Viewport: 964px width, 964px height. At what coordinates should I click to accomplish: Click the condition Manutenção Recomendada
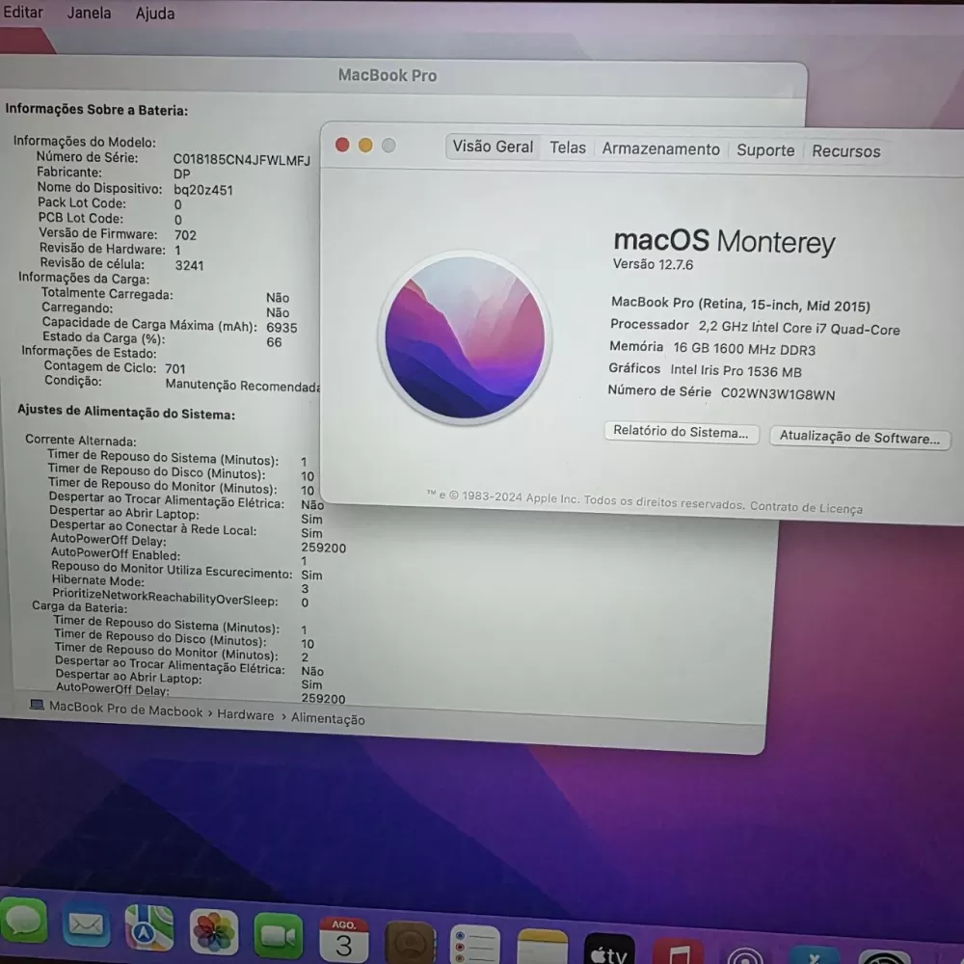(243, 386)
